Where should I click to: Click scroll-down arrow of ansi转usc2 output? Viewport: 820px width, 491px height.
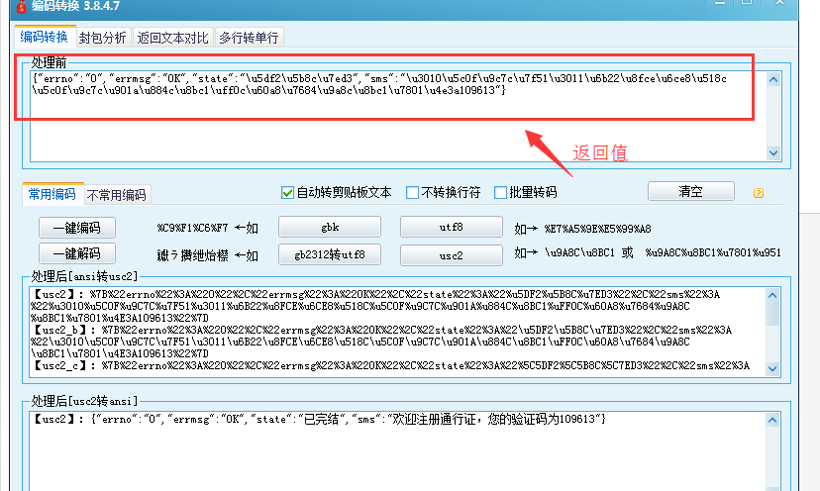(x=772, y=368)
